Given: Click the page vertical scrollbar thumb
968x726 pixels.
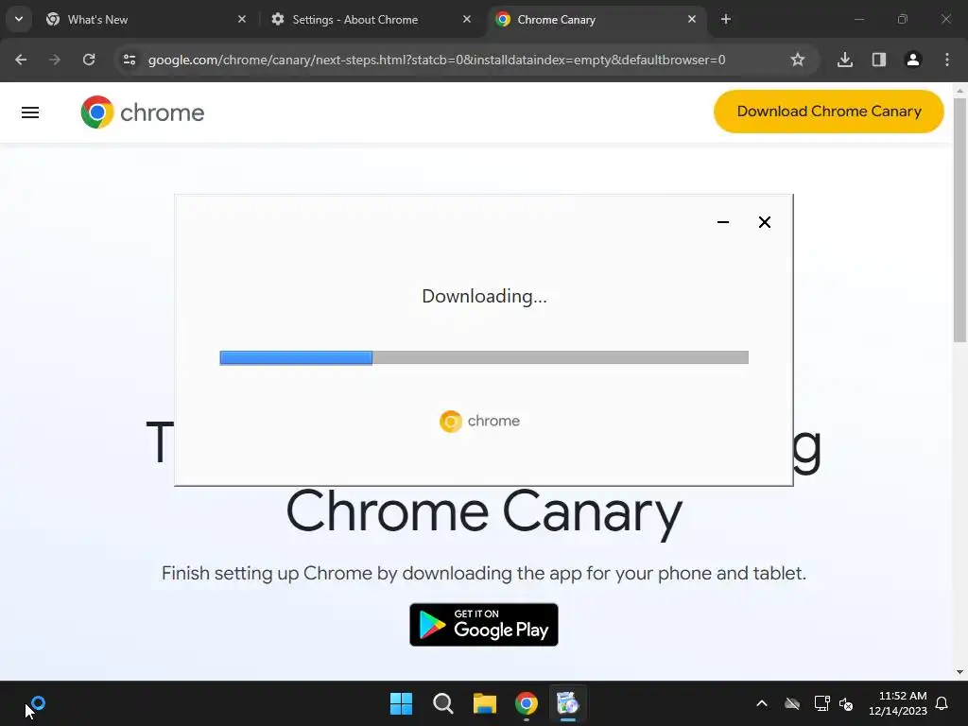Looking at the screenshot, I should click(959, 219).
